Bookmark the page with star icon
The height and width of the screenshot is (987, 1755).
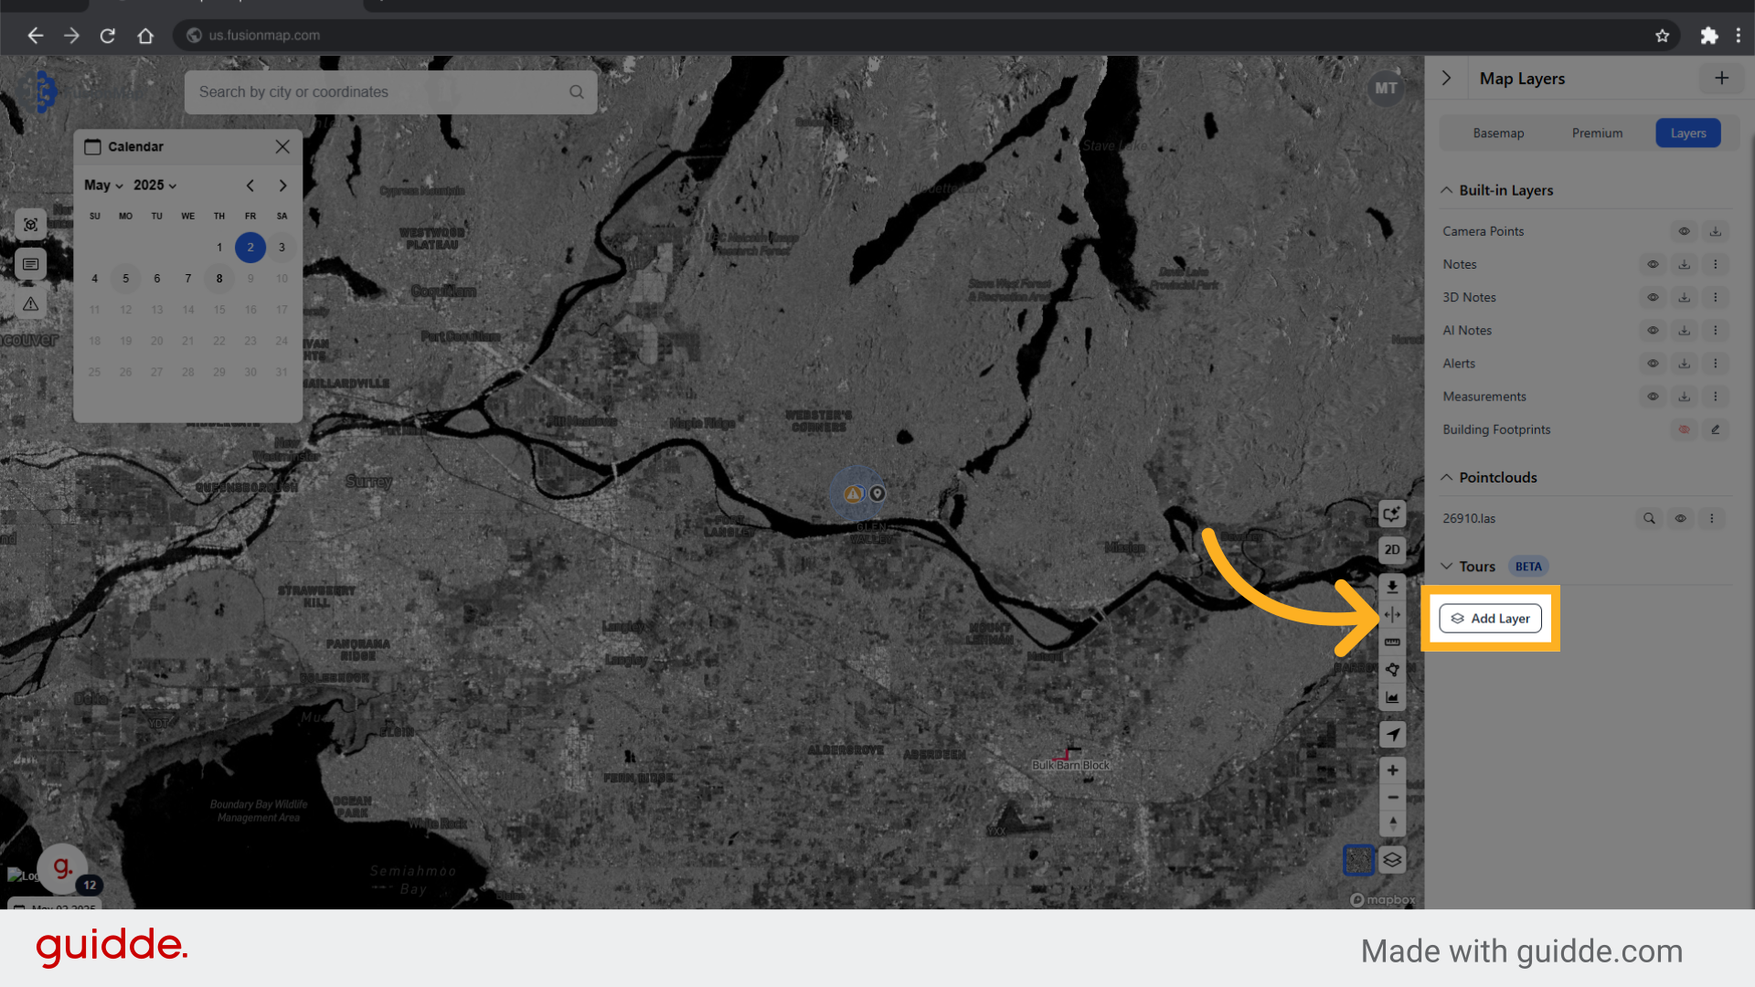(x=1662, y=36)
